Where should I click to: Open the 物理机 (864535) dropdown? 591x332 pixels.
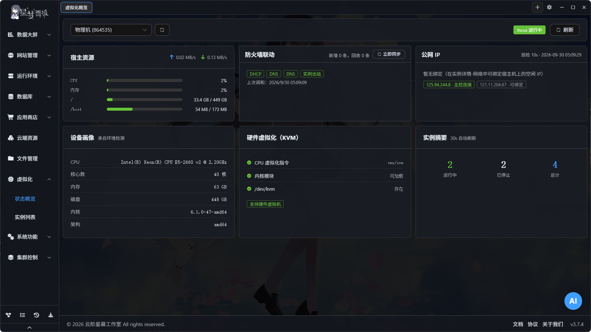tap(111, 30)
